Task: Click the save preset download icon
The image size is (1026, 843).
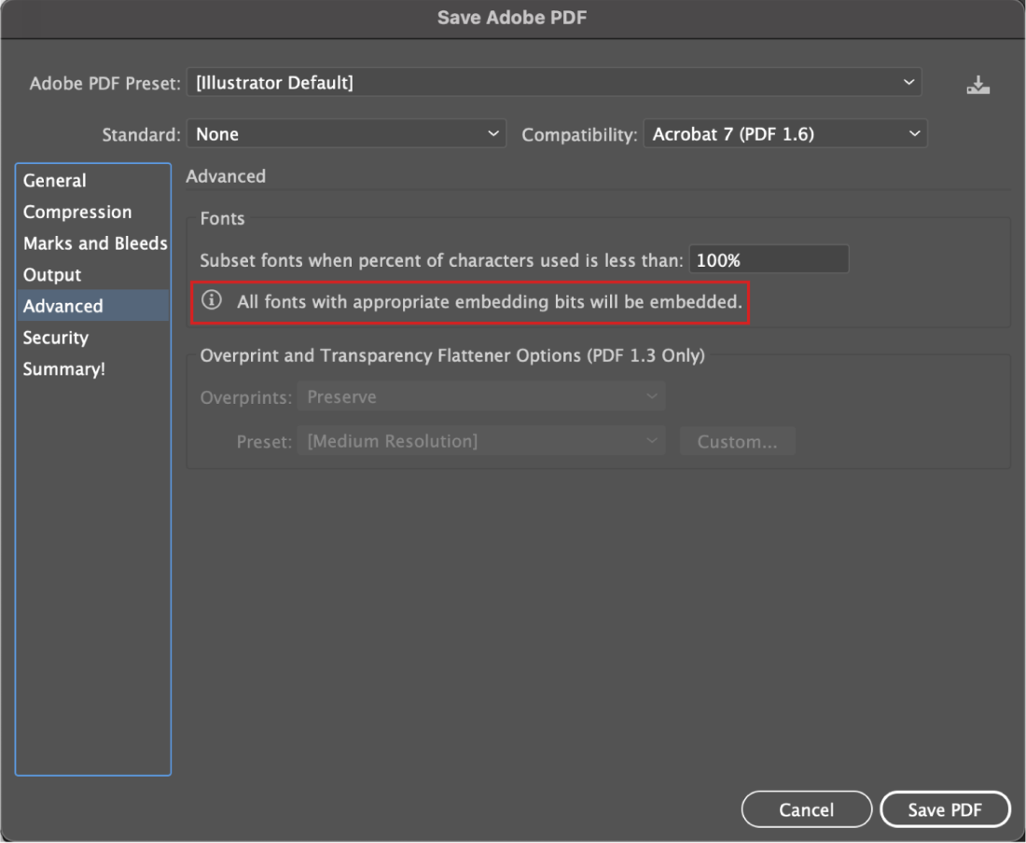Action: click(977, 85)
